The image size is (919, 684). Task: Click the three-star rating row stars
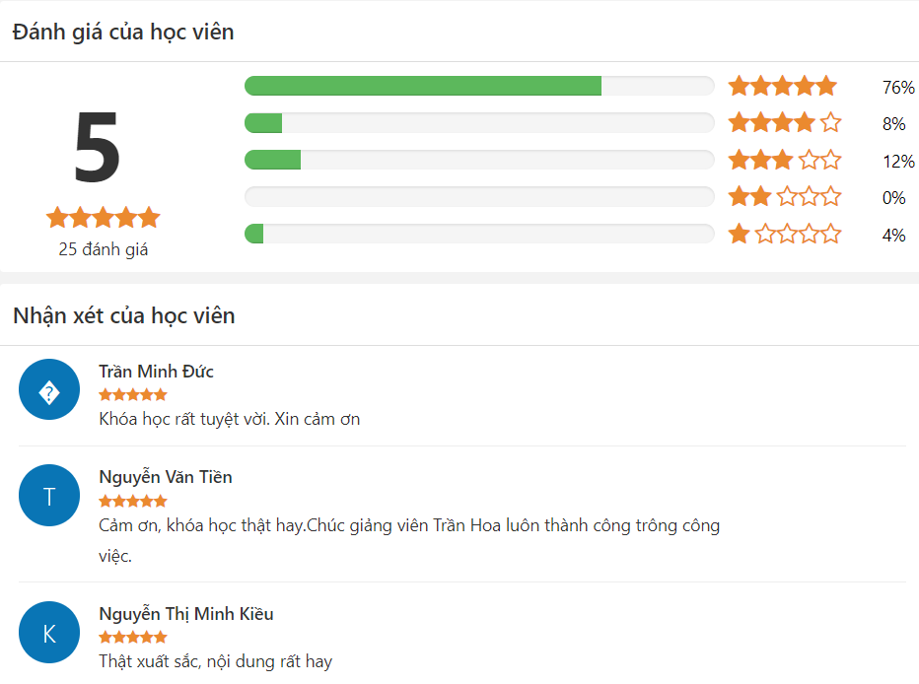point(785,160)
